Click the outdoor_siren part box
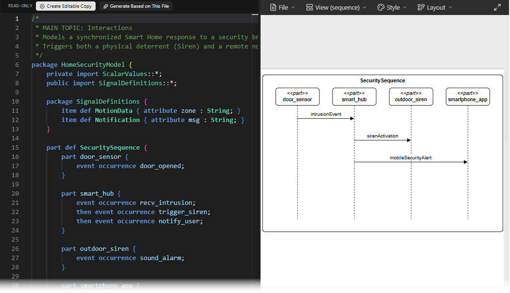510x293 pixels. pos(411,97)
